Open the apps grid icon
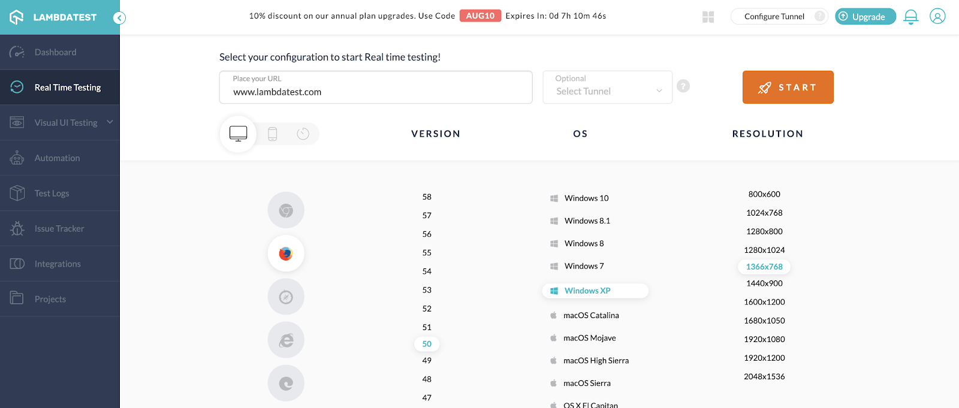The width and height of the screenshot is (959, 408). [708, 17]
